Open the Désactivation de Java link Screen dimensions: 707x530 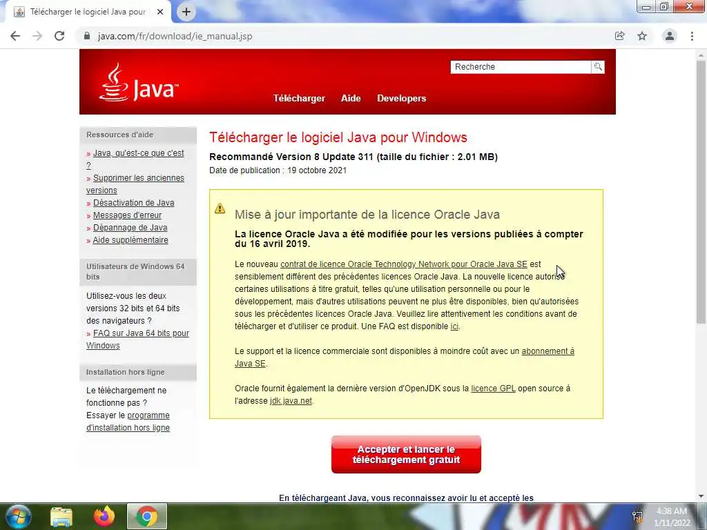pos(133,203)
